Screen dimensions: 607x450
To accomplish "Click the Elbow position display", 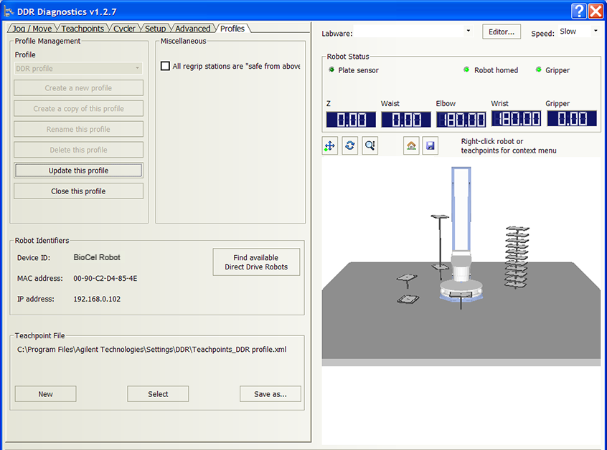I will pyautogui.click(x=461, y=120).
